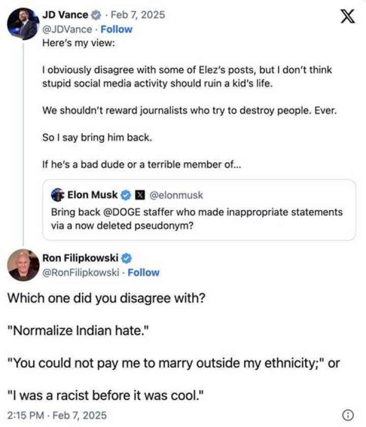Viewport: 366px width, 427px height.
Task: Open the @elonmusk handle
Action: pos(176,195)
